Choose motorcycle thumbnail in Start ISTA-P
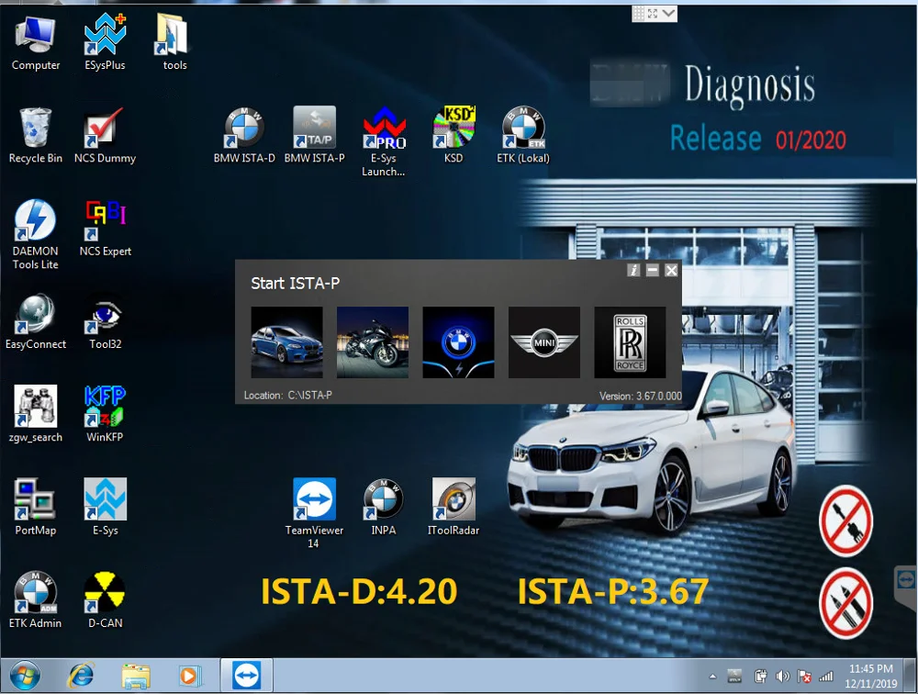Viewport: 918px width, 694px height. pos(373,342)
